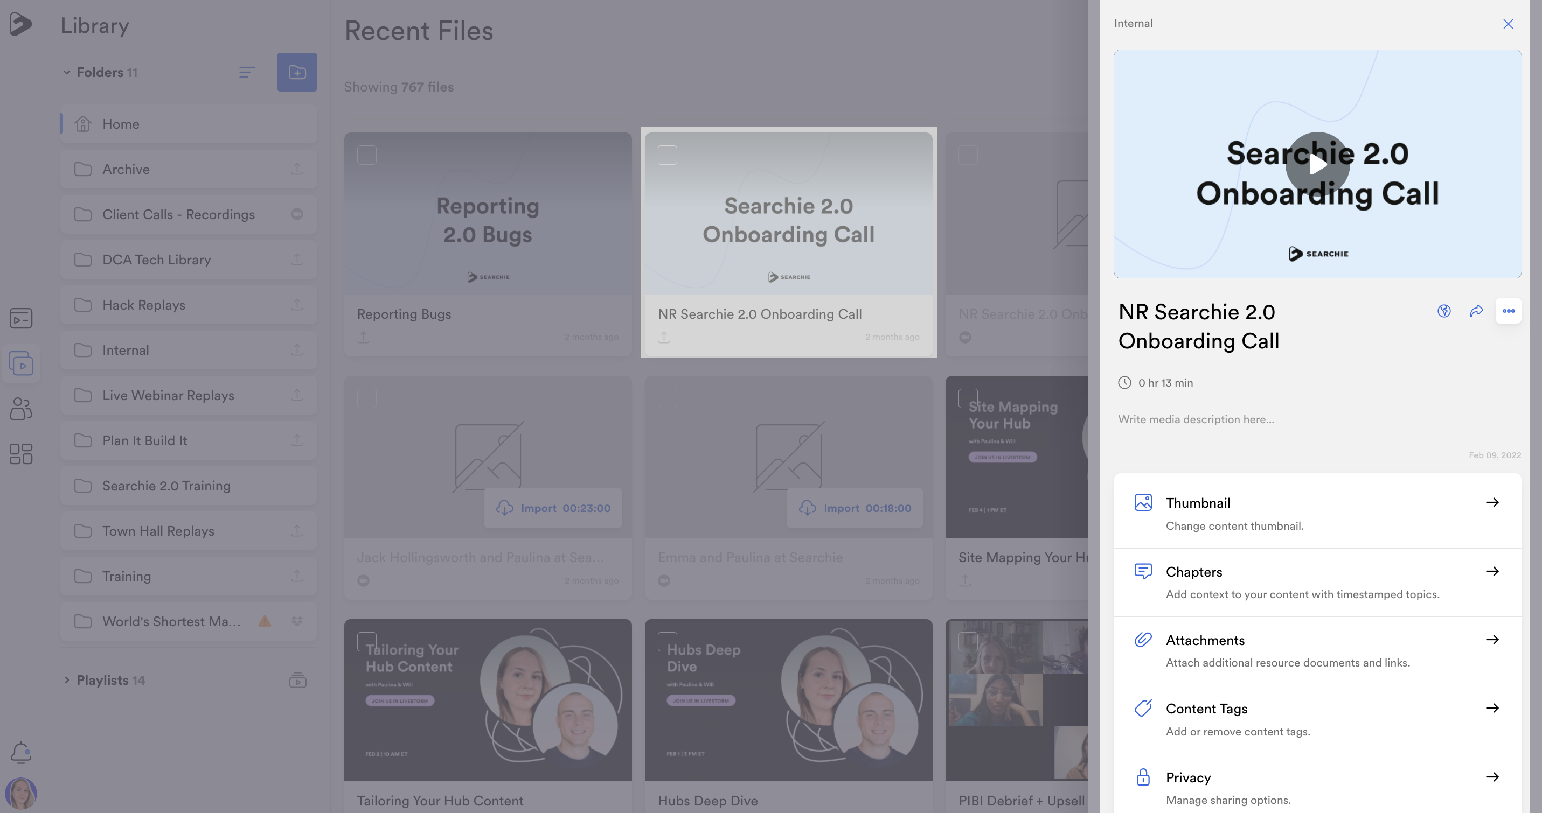Click the Dropbox icon on the World's Shortest folder
Image resolution: width=1542 pixels, height=813 pixels.
coord(297,621)
